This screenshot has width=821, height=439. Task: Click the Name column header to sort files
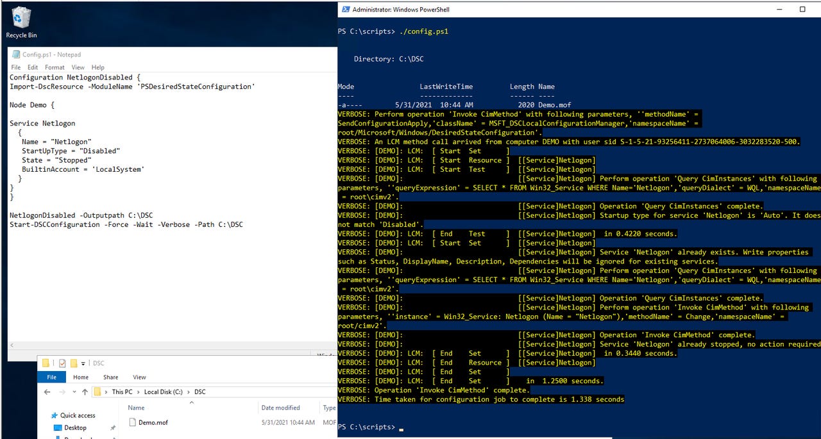tap(155, 408)
